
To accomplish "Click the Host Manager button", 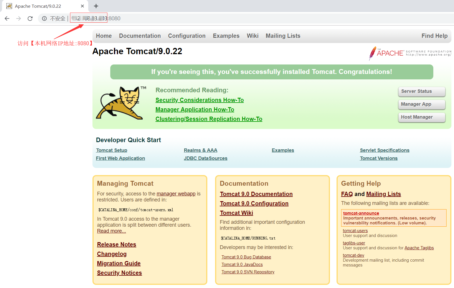I will click(x=422, y=117).
